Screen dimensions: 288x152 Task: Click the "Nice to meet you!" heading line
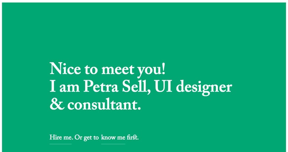coord(107,69)
